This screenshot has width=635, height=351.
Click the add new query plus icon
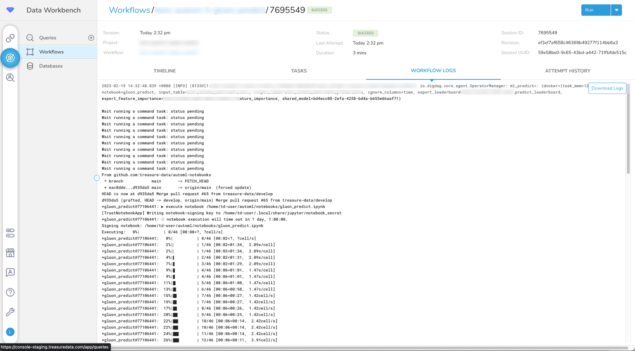coord(91,38)
